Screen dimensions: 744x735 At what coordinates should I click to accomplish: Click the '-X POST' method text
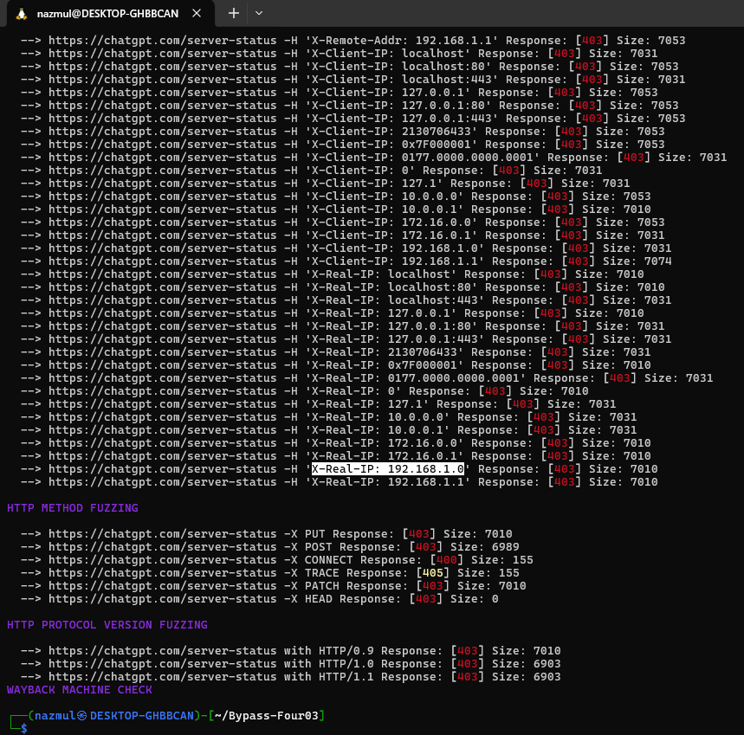(308, 547)
